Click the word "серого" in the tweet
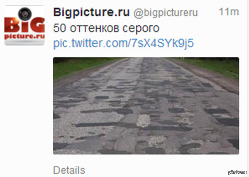 (x=141, y=29)
